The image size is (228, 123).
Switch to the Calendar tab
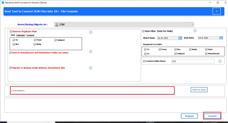(x=20, y=35)
